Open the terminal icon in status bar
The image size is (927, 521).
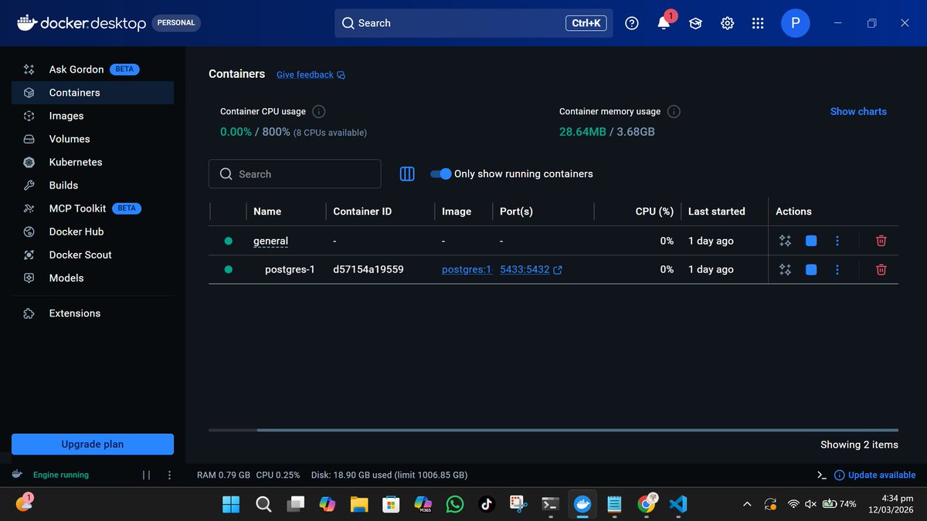coord(821,475)
